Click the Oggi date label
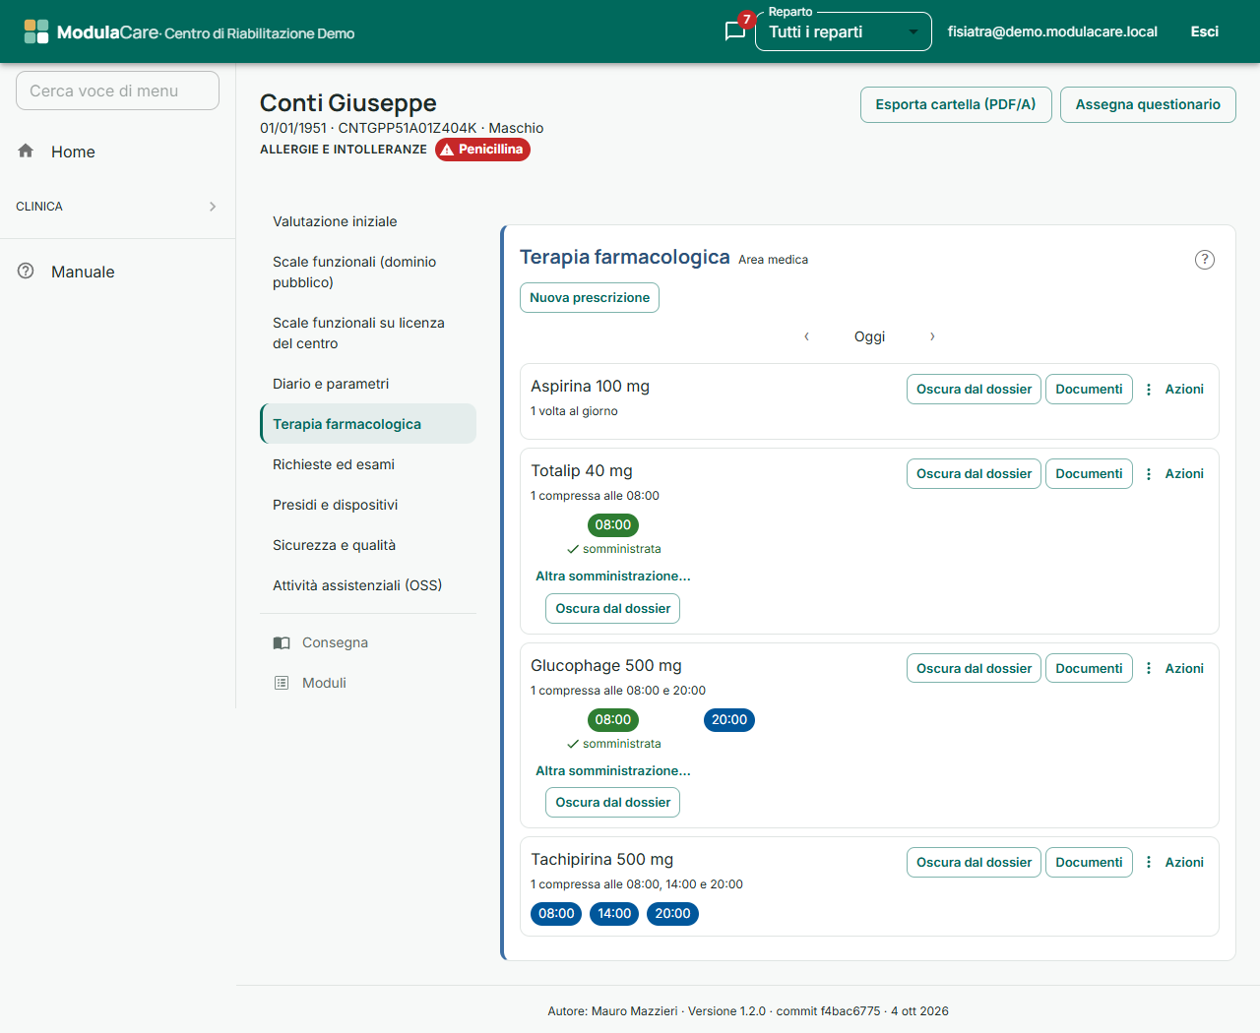The image size is (1260, 1033). (x=869, y=336)
